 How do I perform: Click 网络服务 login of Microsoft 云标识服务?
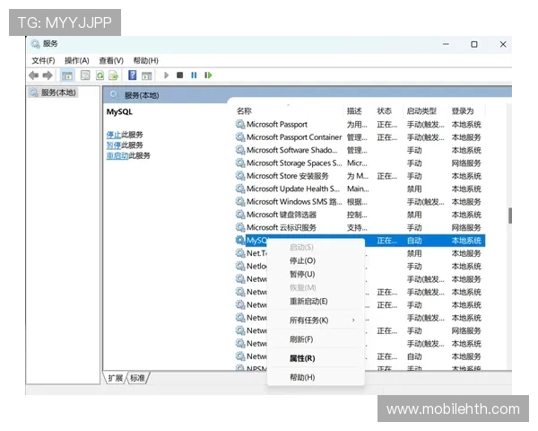tap(466, 227)
